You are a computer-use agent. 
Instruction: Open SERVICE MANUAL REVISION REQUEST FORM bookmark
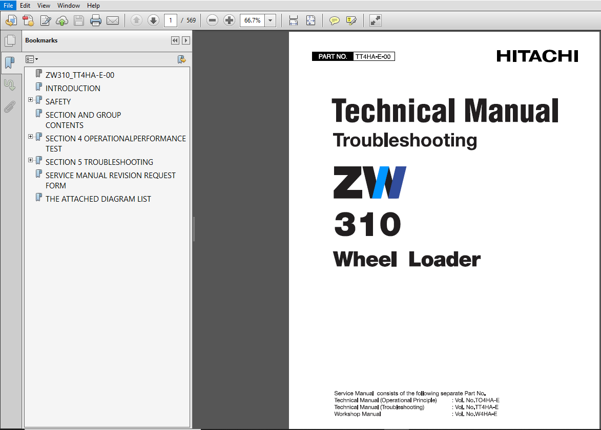(110, 180)
